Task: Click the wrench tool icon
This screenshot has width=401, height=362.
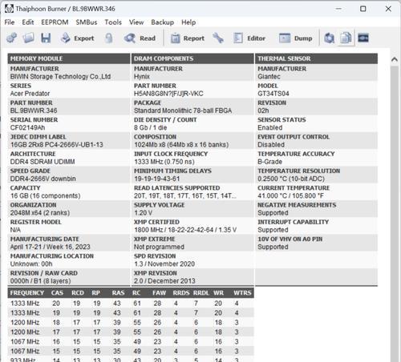Action: pyautogui.click(x=218, y=38)
